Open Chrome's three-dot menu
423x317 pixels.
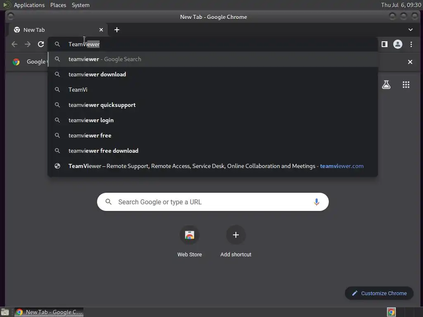click(411, 44)
